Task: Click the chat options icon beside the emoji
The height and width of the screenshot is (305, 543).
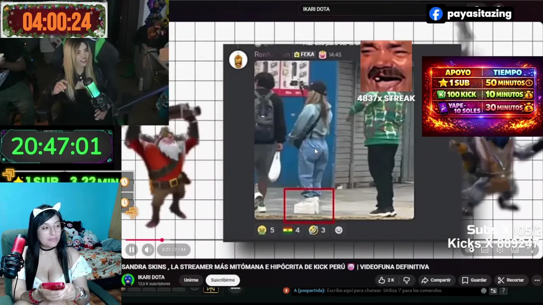Action: point(493,291)
